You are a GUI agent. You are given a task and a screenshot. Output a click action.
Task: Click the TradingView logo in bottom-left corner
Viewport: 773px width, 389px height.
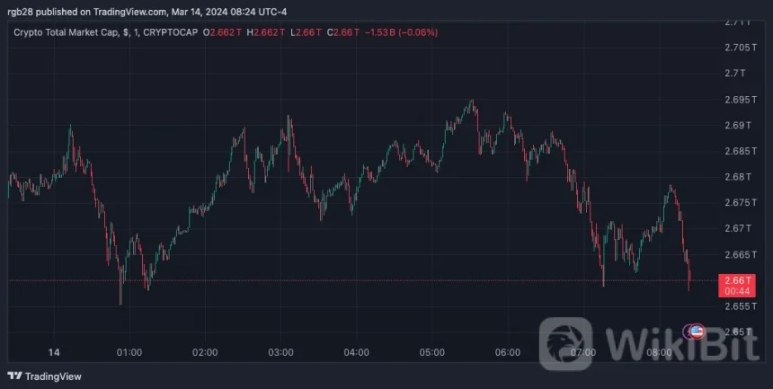(x=44, y=376)
